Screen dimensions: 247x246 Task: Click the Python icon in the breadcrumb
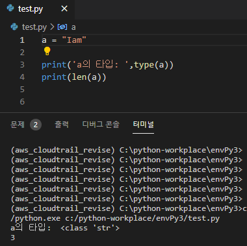(x=14, y=27)
